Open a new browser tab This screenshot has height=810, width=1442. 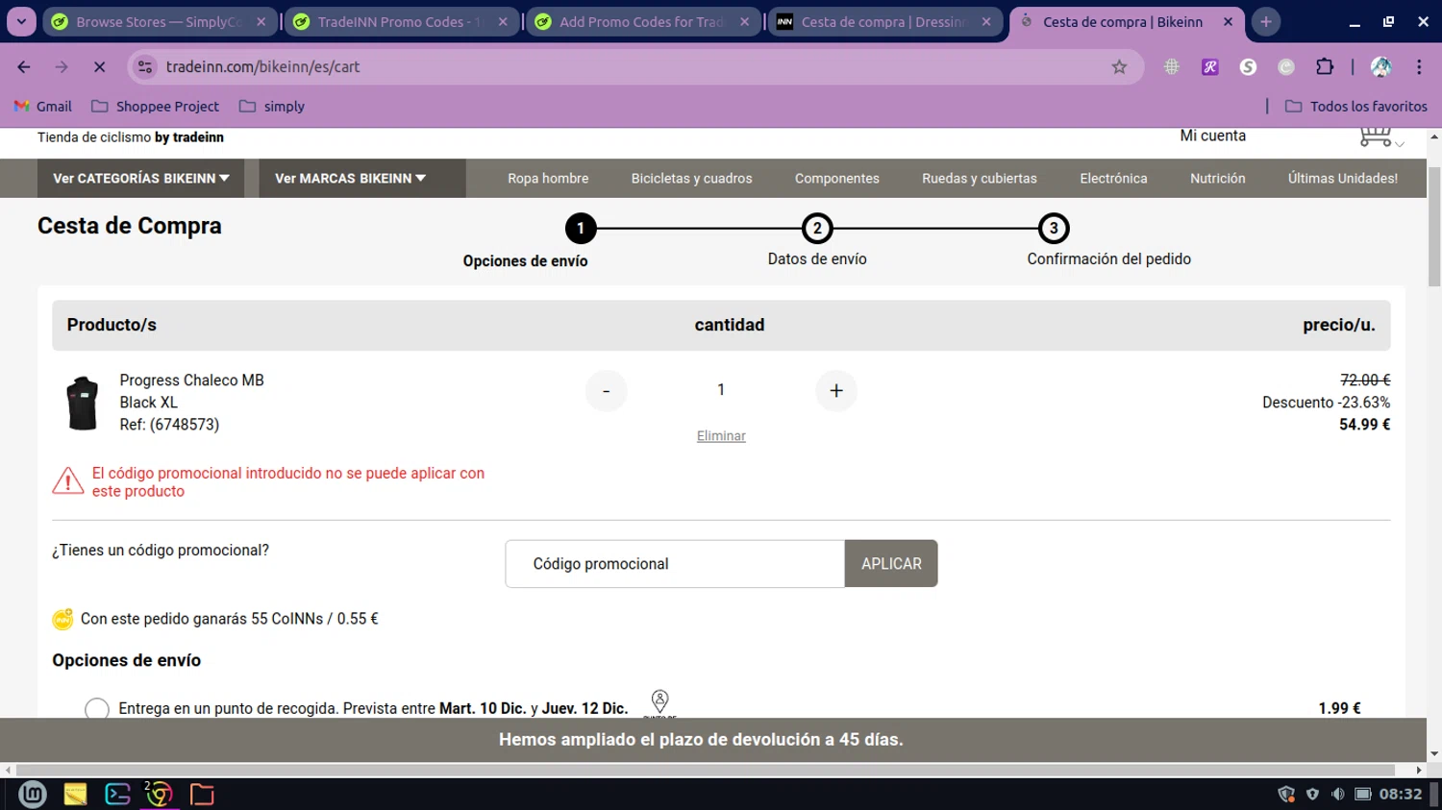point(1266,21)
